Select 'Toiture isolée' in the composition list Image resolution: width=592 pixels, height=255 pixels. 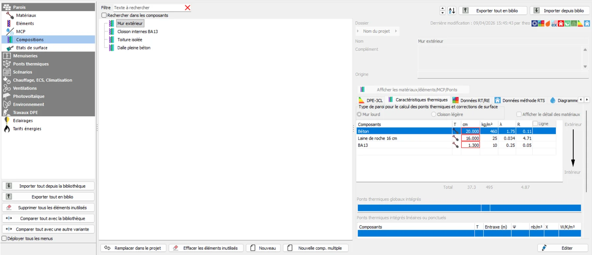click(130, 40)
